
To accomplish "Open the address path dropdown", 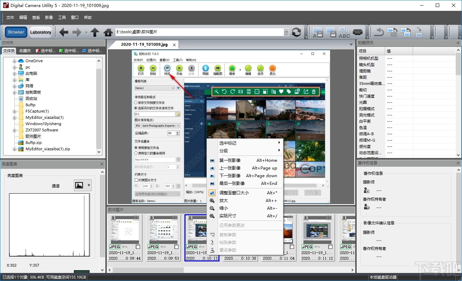I will click(286, 32).
